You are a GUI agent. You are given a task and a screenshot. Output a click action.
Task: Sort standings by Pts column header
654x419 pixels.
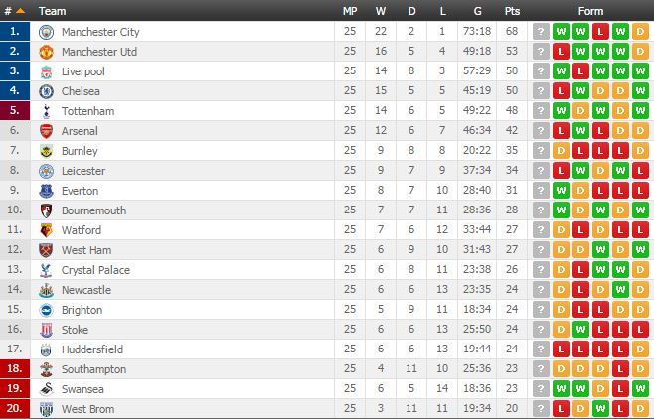(x=512, y=11)
